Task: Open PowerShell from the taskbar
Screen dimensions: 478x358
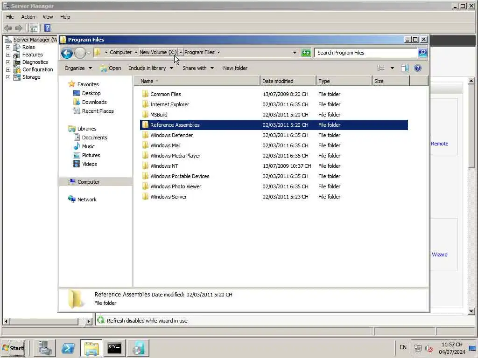Action: pyautogui.click(x=68, y=348)
